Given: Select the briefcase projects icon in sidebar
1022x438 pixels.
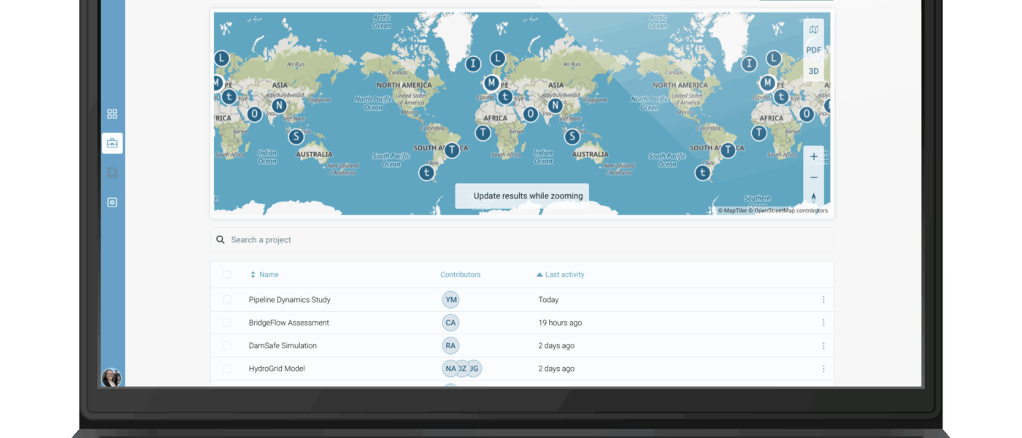Looking at the screenshot, I should [112, 143].
